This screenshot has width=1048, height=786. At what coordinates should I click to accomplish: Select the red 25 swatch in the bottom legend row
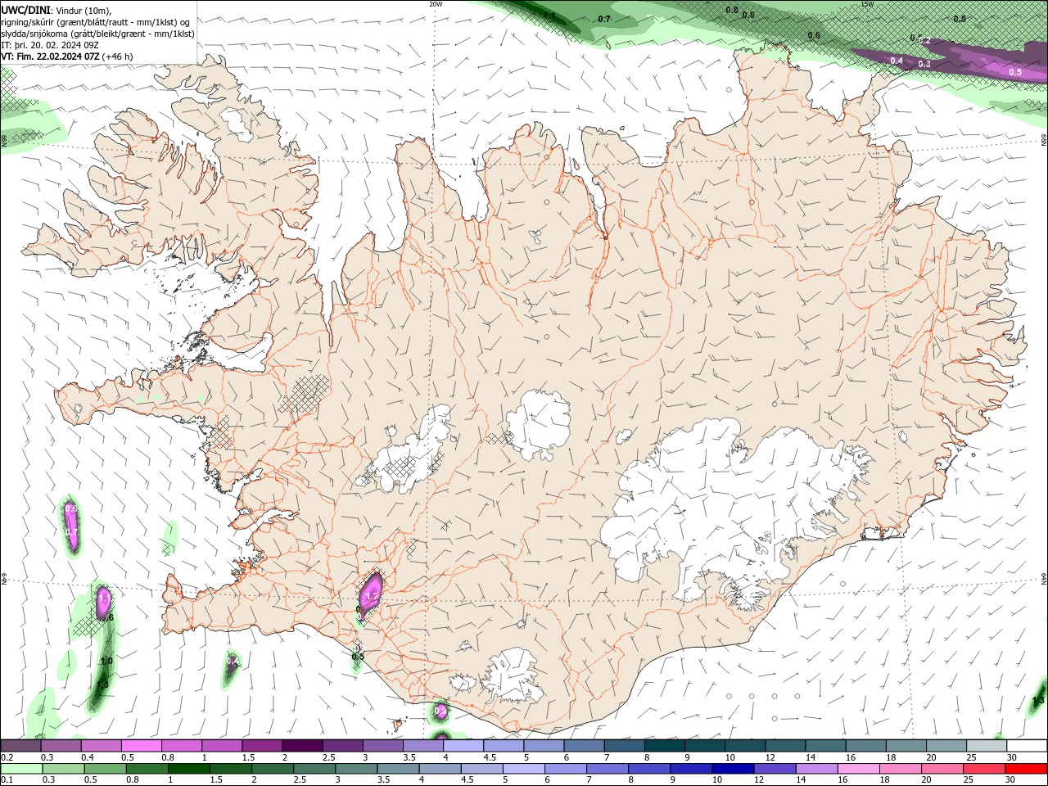click(x=984, y=769)
